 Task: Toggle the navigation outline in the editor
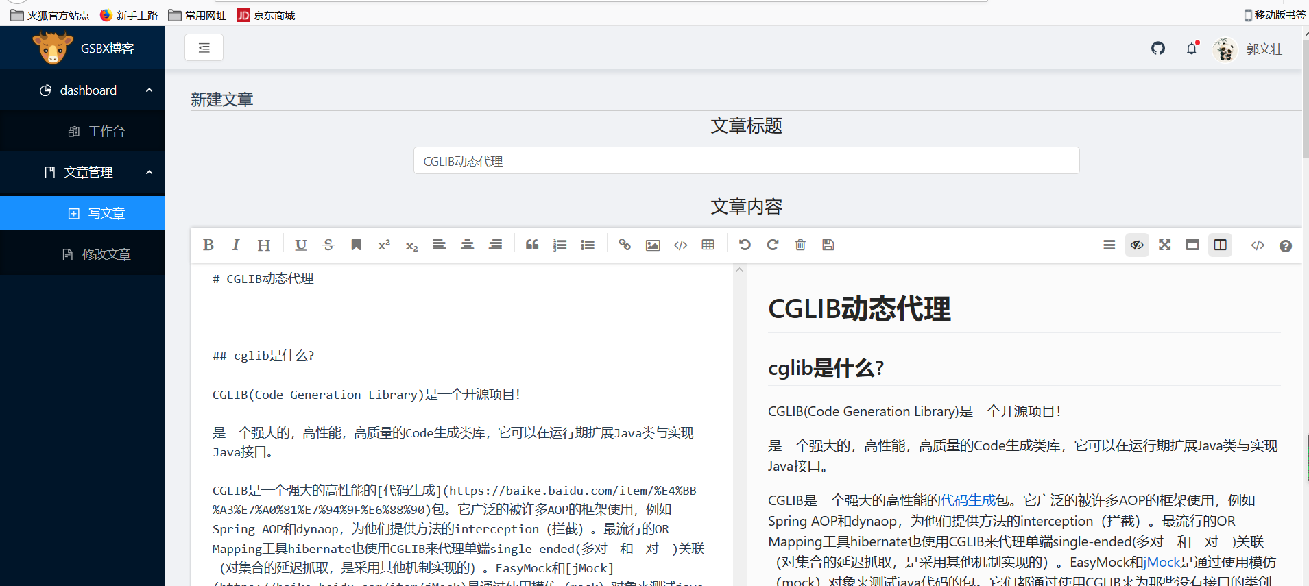[x=1109, y=245]
